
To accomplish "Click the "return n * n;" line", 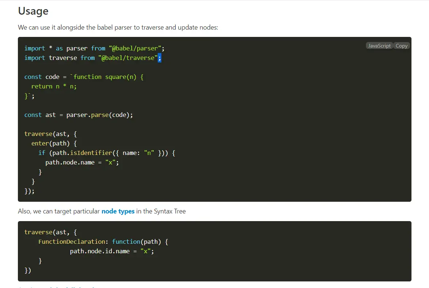I will tap(54, 87).
